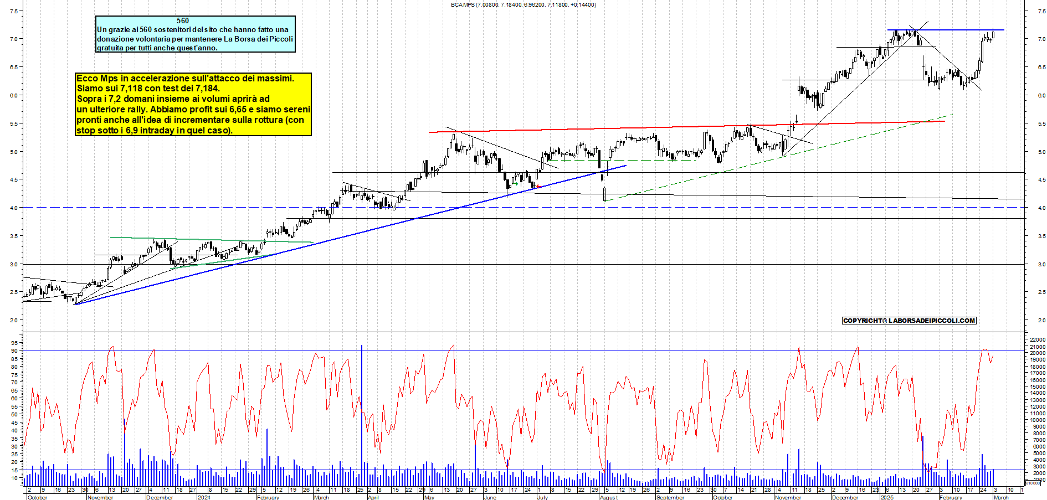The width and height of the screenshot is (1047, 500).
Task: Click the '9000' volume scale label
Action: (1039, 426)
